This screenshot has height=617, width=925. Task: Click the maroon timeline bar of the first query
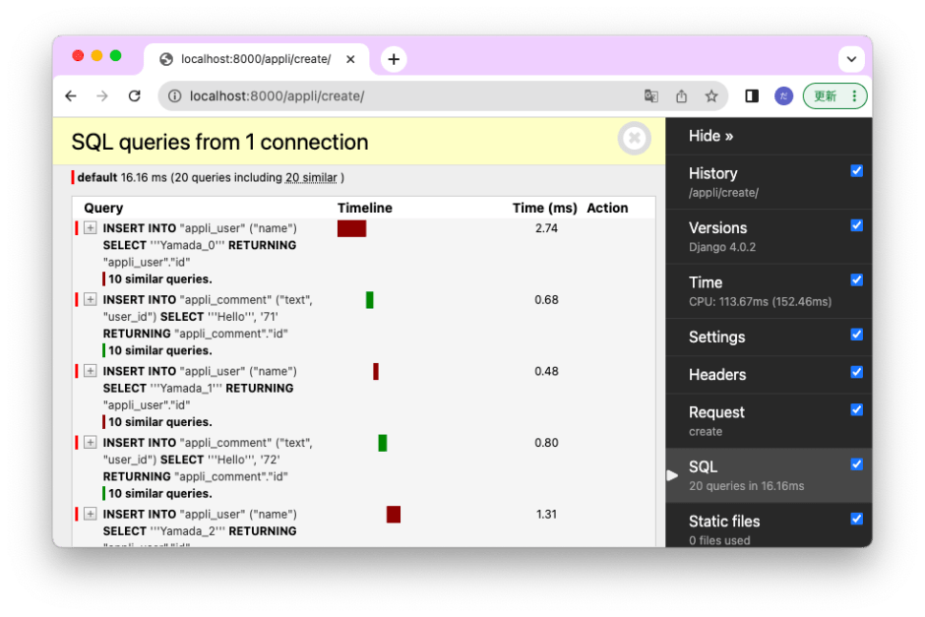tap(351, 227)
